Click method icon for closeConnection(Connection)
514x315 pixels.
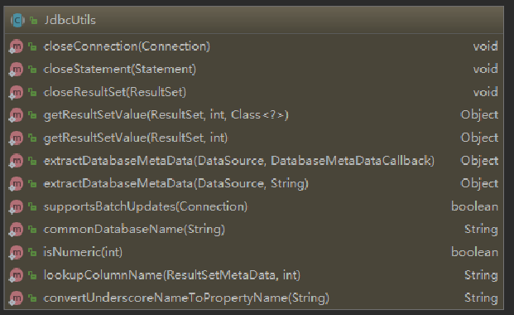[x=16, y=46]
